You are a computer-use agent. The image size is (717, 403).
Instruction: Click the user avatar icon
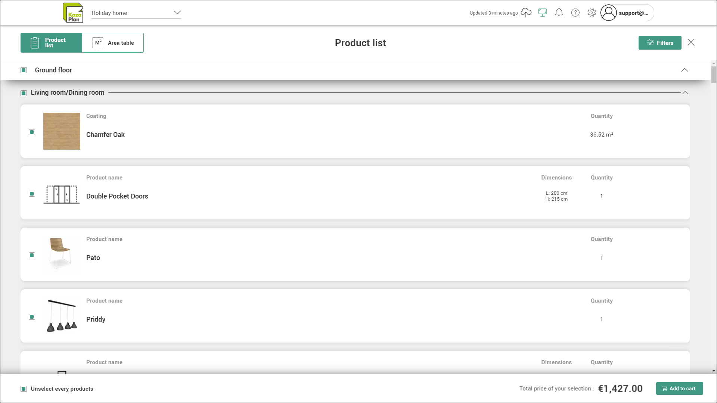[609, 13]
